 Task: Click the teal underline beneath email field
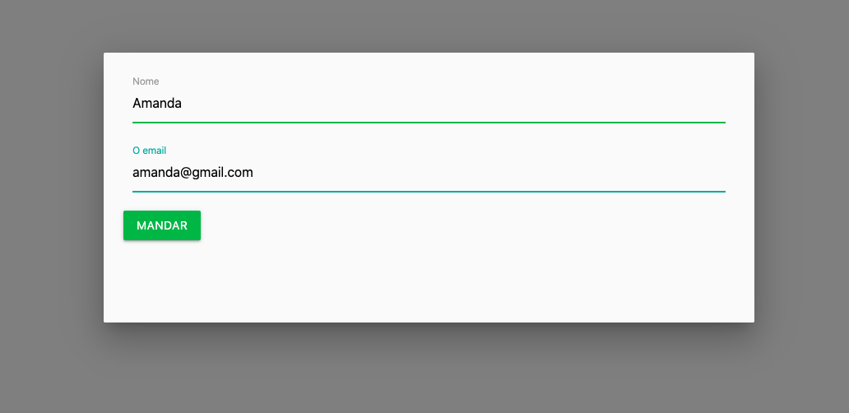click(x=429, y=192)
